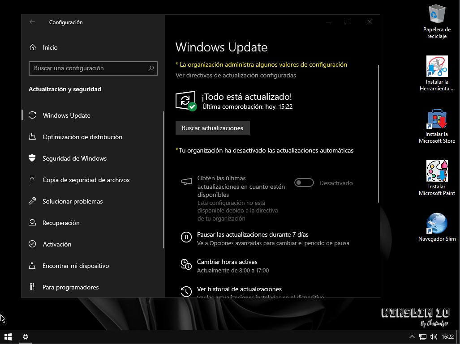Click the search magnifier icon
The image size is (460, 344).
[x=151, y=68]
